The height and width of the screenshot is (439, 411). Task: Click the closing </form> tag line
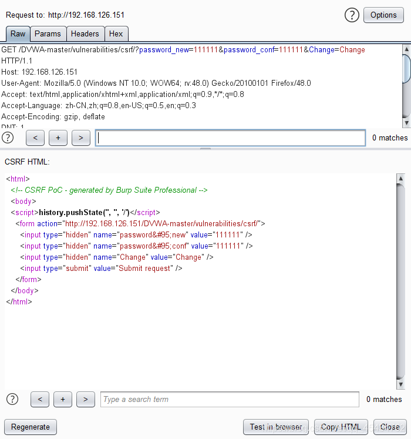[28, 280]
